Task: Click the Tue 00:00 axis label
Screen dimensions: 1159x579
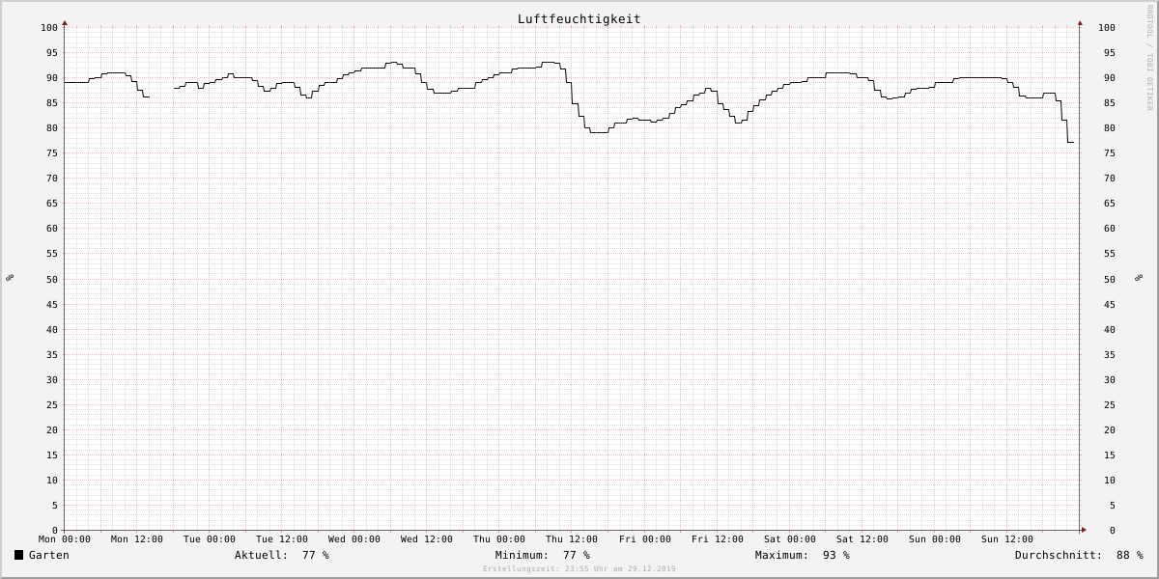Action: (210, 539)
